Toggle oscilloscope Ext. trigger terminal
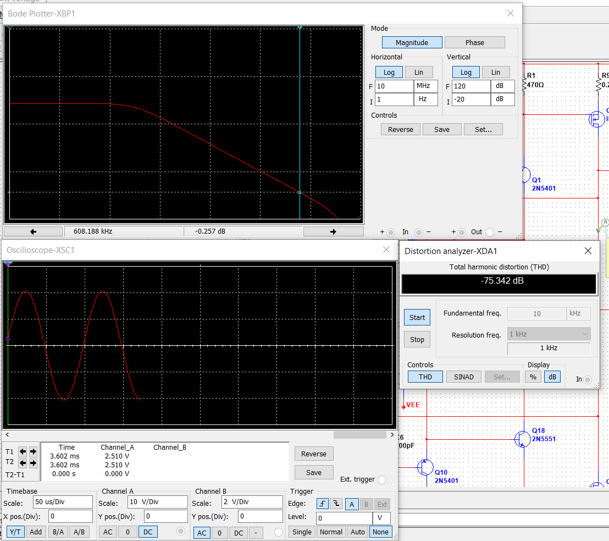The width and height of the screenshot is (609, 541). (x=382, y=479)
